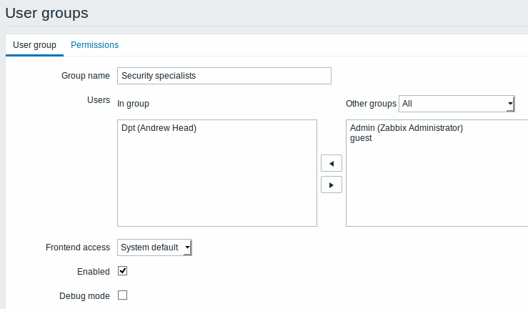Click empty space in the In group listbox
The height and width of the screenshot is (309, 528).
[x=216, y=186]
